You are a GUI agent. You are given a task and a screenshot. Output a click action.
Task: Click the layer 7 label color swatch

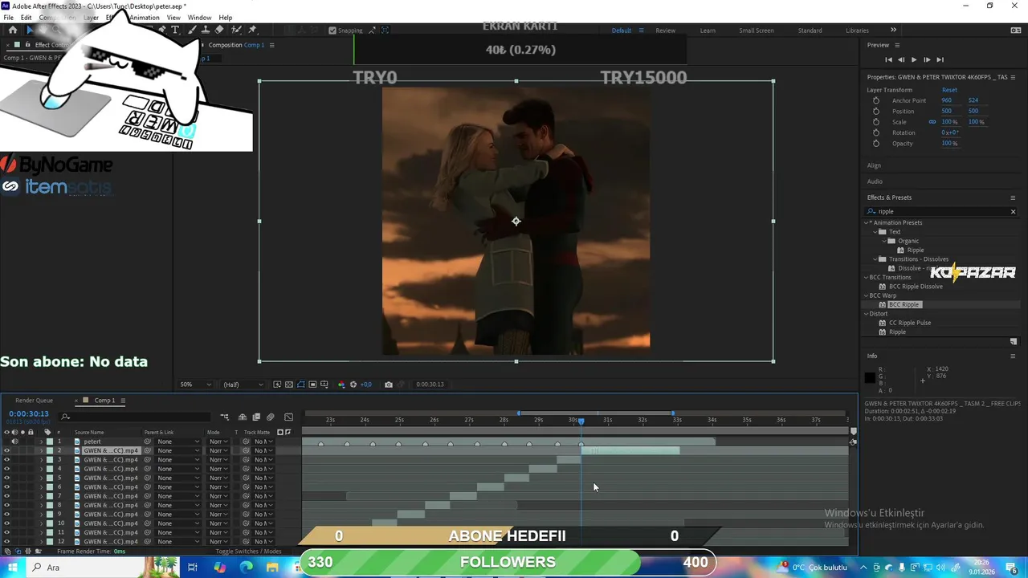pos(50,496)
